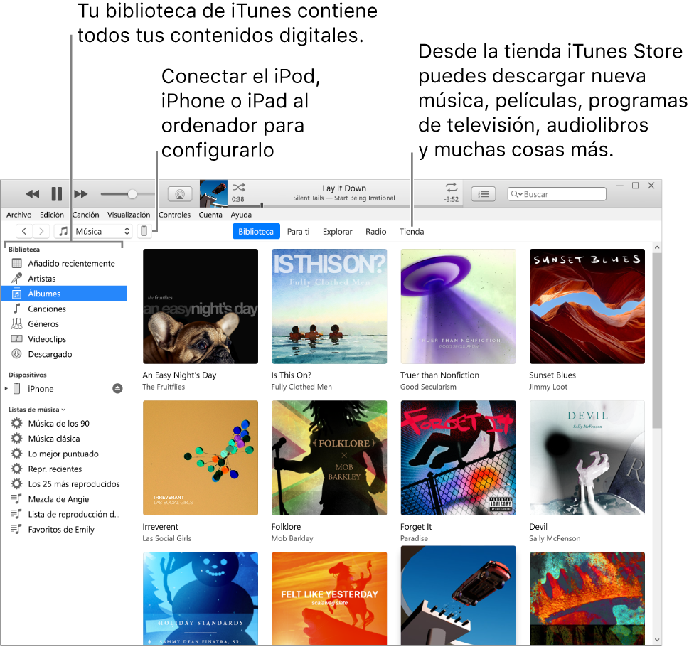Click the Biblioteca button
The width and height of the screenshot is (694, 647).
255,231
